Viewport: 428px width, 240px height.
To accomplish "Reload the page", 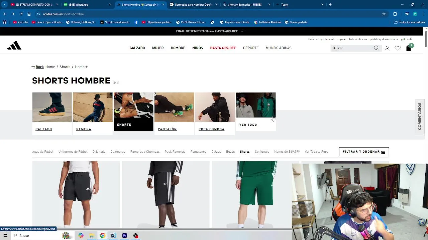I will click(21, 14).
